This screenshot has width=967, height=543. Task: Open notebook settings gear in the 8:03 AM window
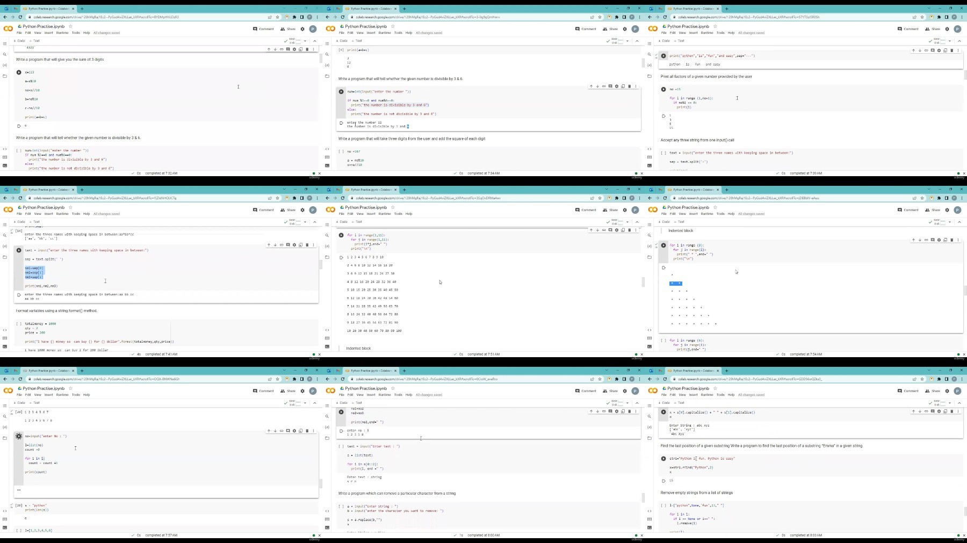[x=947, y=390]
